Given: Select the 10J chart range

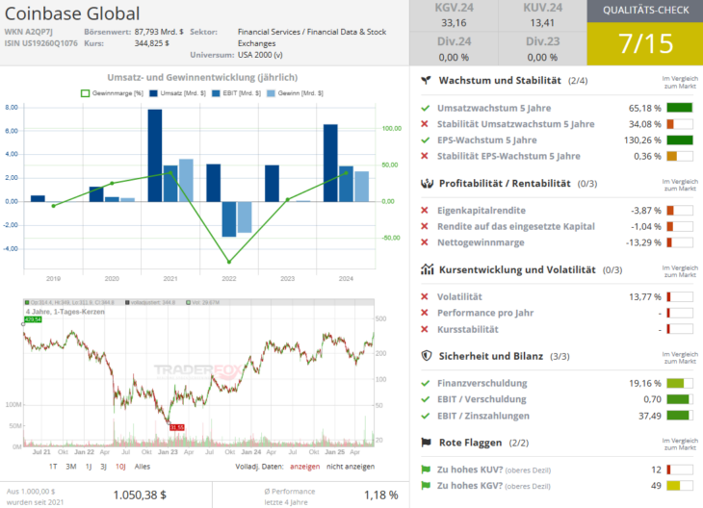Looking at the screenshot, I should (x=120, y=467).
